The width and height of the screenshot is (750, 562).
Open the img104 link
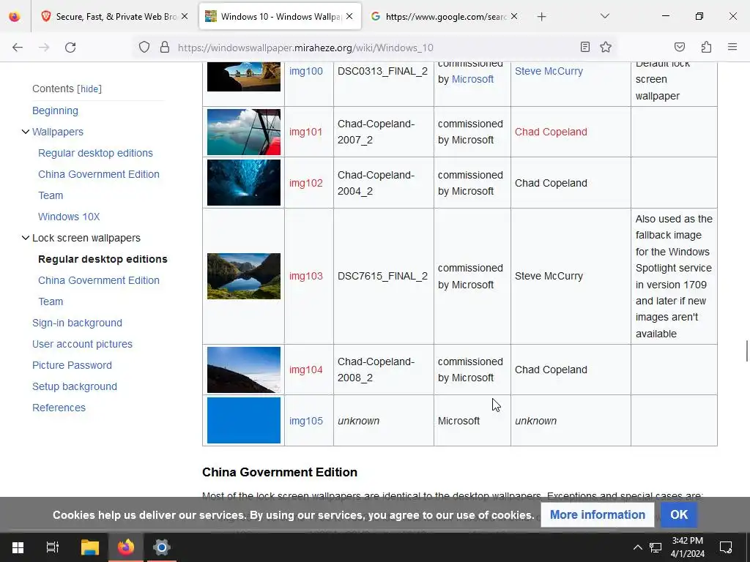(306, 370)
